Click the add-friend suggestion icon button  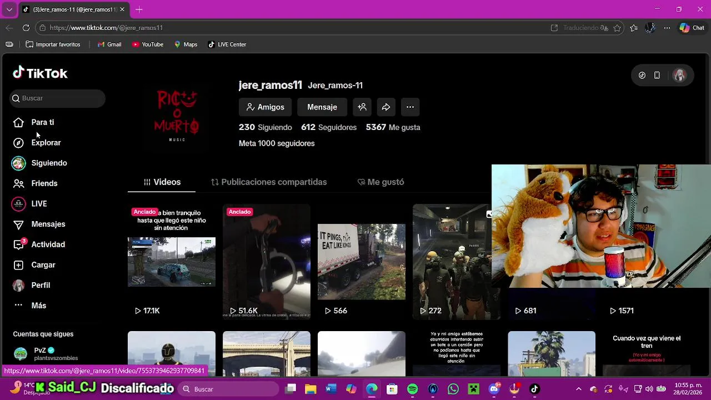(x=362, y=107)
